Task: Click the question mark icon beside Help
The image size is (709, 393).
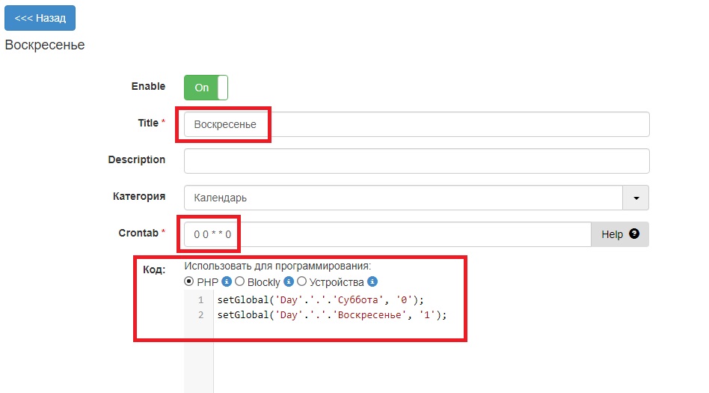Action: [x=634, y=234]
